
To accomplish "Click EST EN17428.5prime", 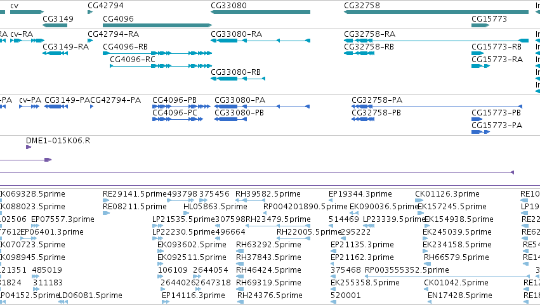I will click(x=430, y=302).
